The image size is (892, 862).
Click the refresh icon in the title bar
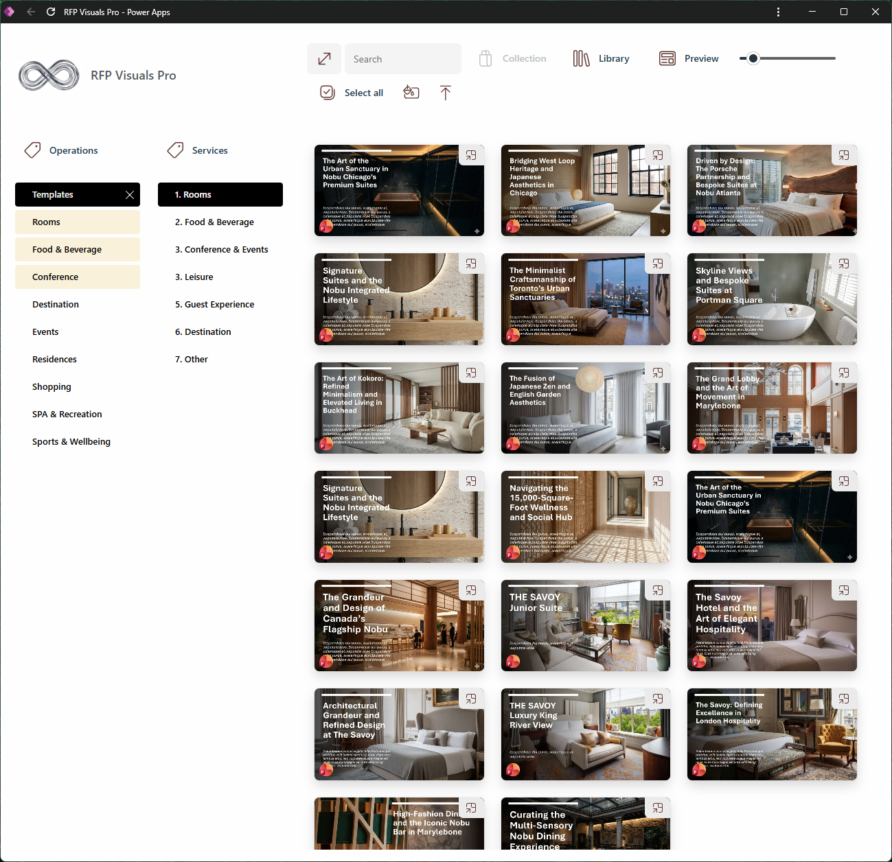pos(51,12)
